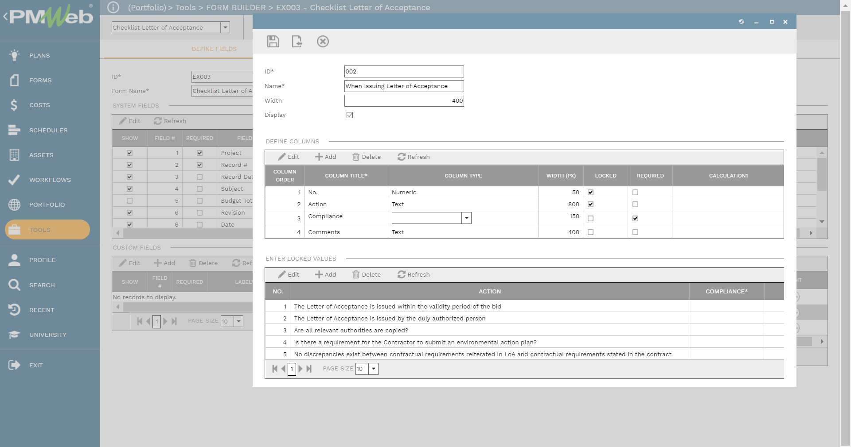
Task: Open the Checklist Letter of Acceptance dropdown
Action: click(x=225, y=27)
